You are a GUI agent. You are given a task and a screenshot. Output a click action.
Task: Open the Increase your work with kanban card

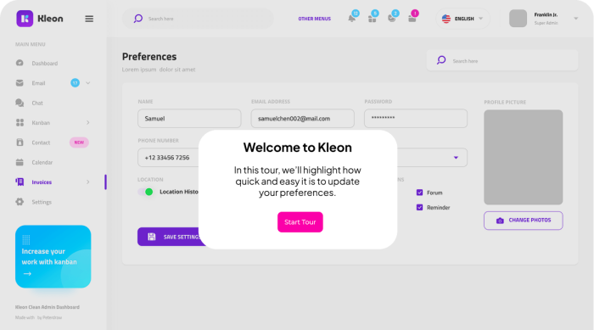pos(53,256)
